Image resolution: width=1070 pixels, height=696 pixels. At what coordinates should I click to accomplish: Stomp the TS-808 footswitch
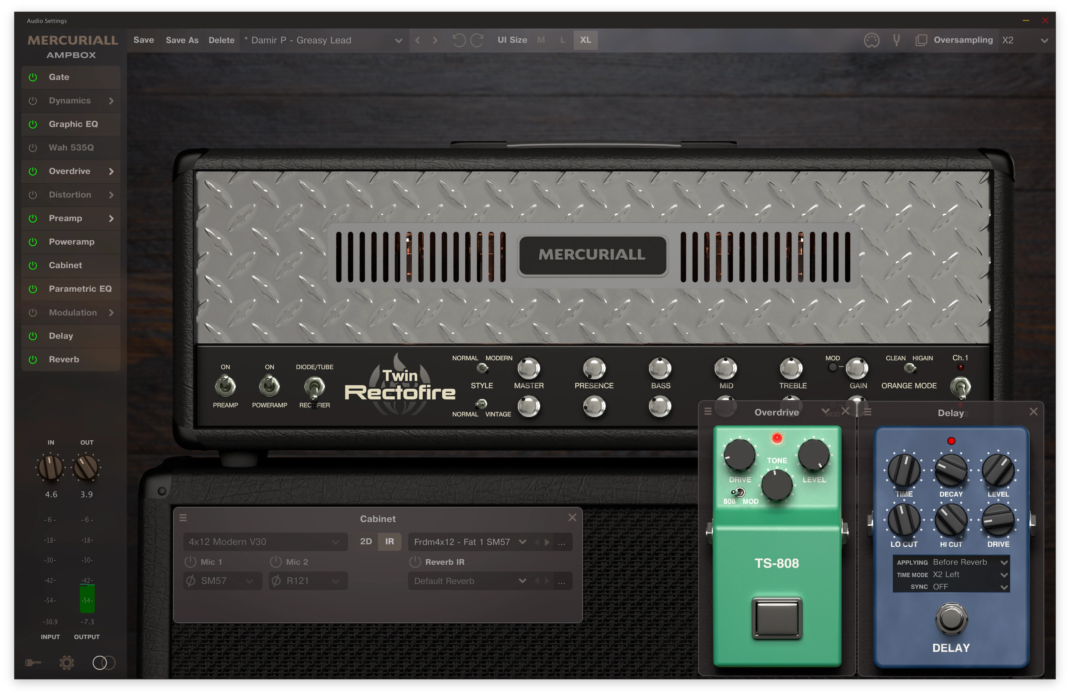pyautogui.click(x=776, y=618)
